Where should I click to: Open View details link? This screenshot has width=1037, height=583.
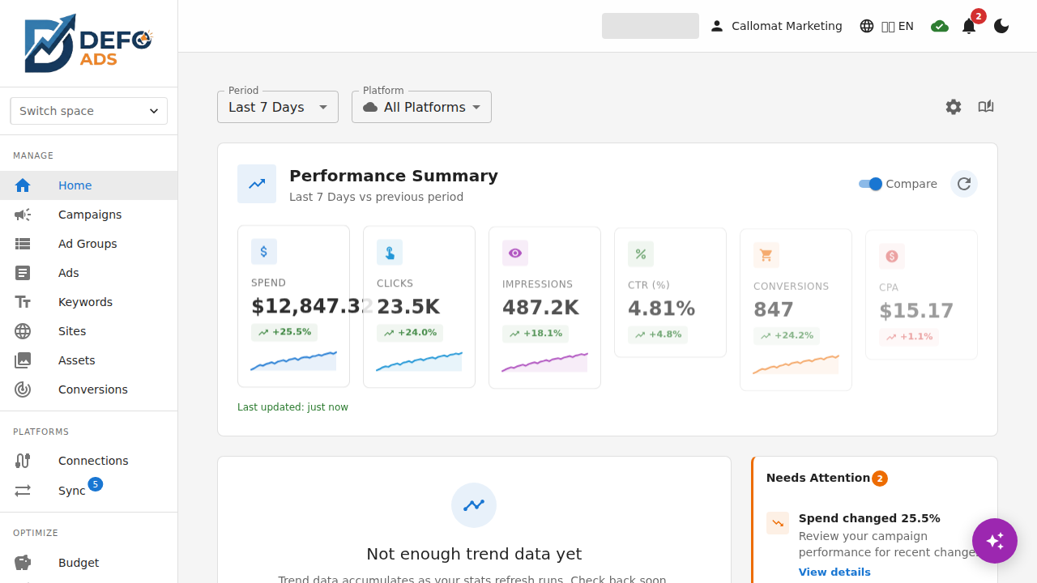point(834,572)
